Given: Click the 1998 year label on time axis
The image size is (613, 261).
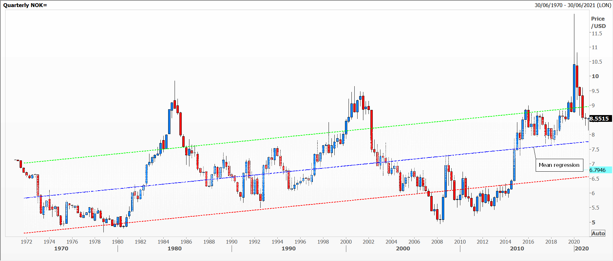Looking at the screenshot, I should click(323, 242).
